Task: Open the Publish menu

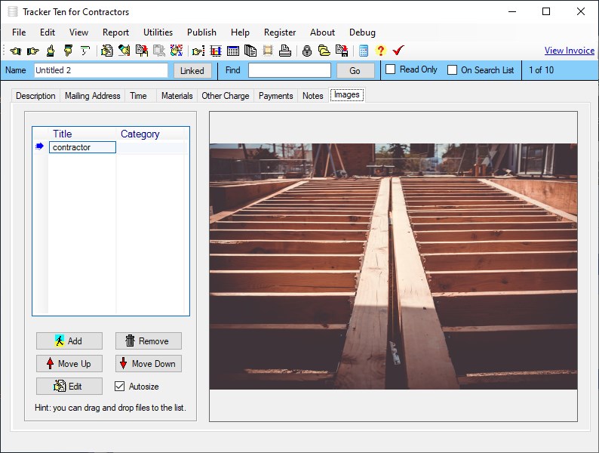Action: (x=201, y=32)
